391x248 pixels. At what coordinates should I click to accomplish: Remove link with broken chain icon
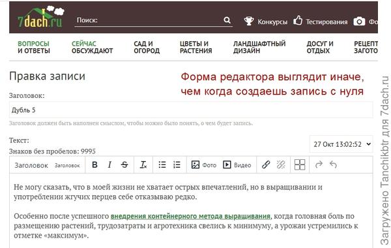(x=281, y=165)
